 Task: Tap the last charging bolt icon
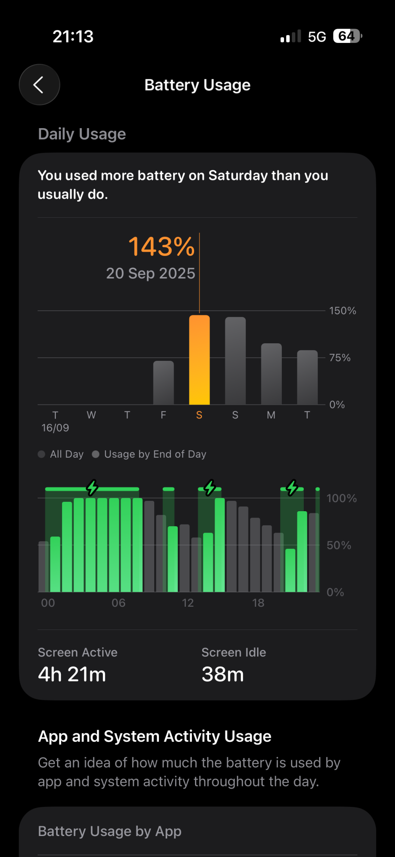tap(292, 488)
